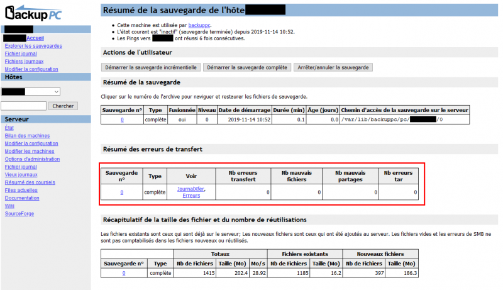Open the server État page
The height and width of the screenshot is (290, 503).
(10, 128)
